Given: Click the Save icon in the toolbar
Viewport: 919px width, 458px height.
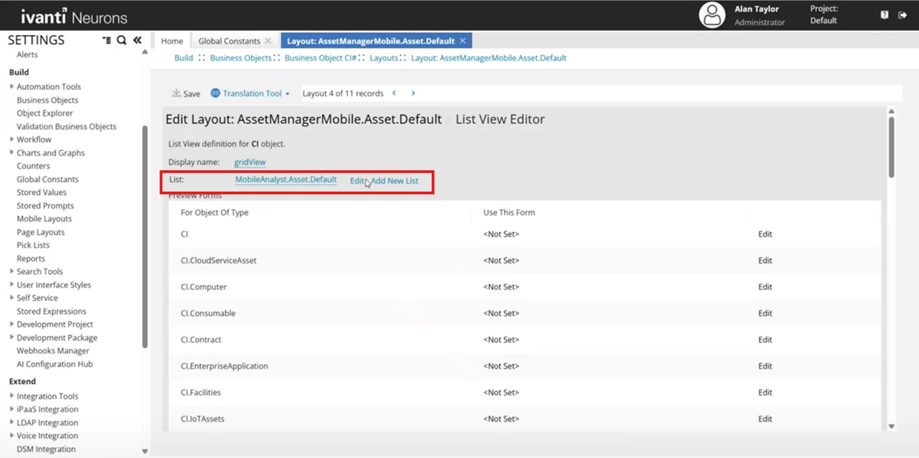Looking at the screenshot, I should click(176, 93).
